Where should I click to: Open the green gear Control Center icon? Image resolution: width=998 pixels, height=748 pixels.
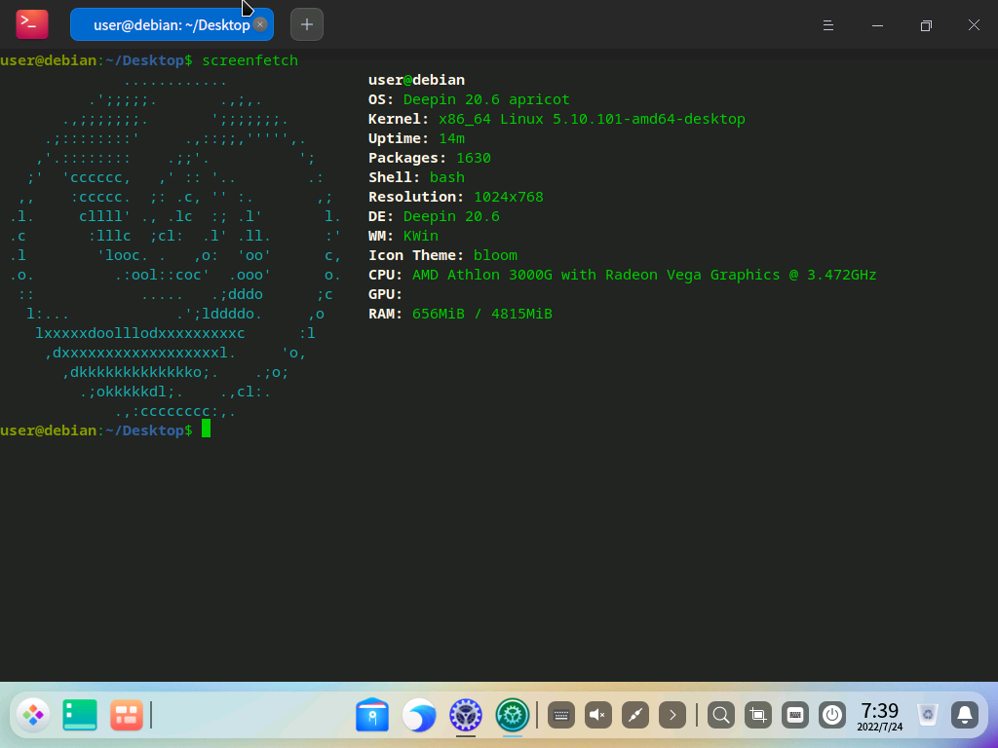point(513,716)
